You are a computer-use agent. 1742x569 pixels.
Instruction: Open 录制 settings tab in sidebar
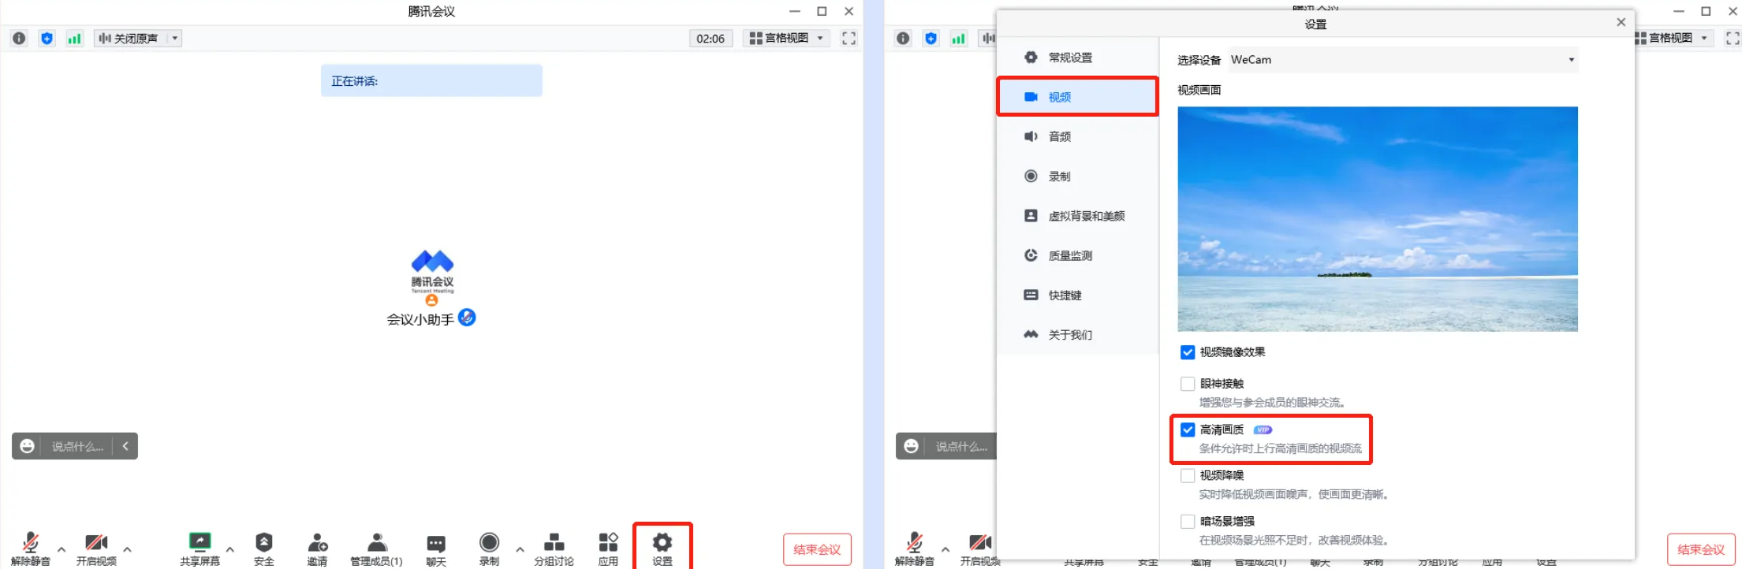1077,177
